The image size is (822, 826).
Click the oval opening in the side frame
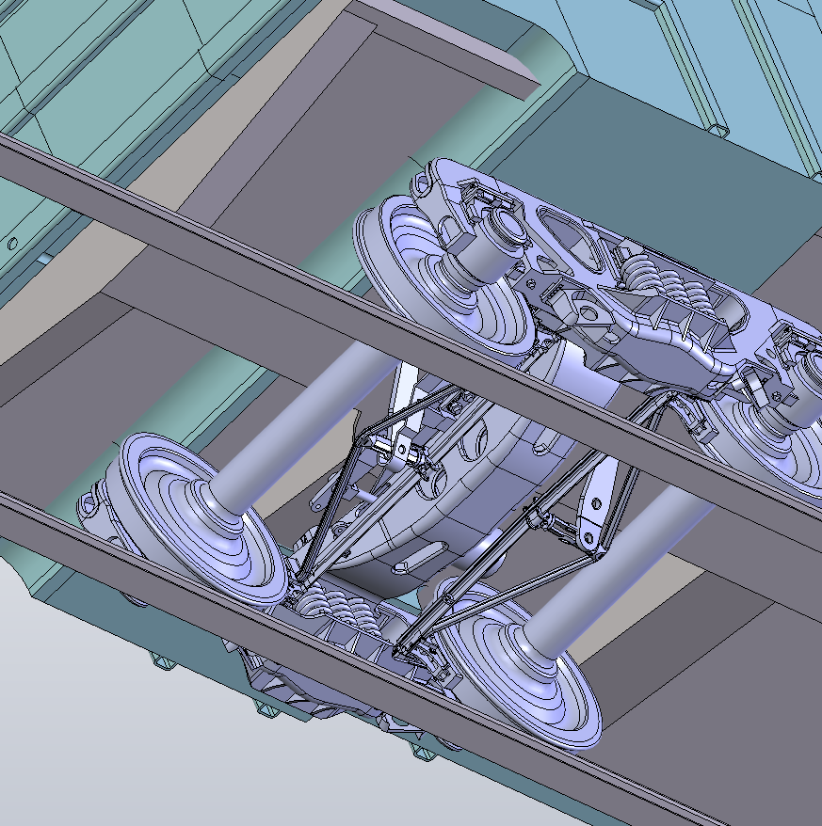pos(570,237)
